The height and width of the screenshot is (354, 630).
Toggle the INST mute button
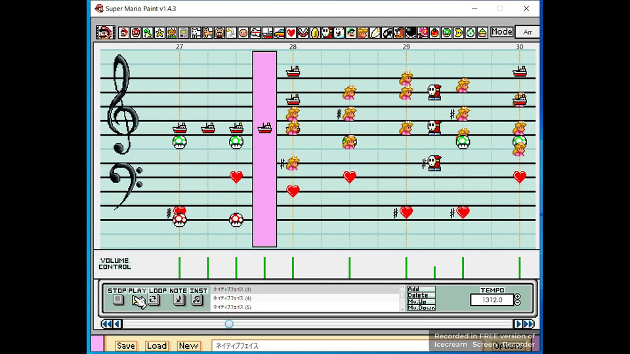(x=196, y=300)
